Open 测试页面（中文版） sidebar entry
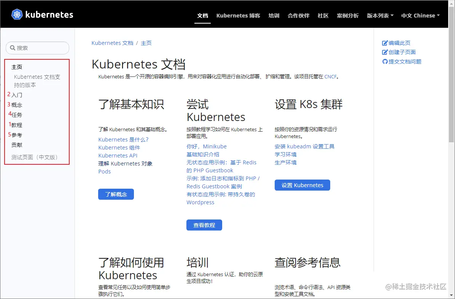Image resolution: width=455 pixels, height=299 pixels. tap(35, 157)
